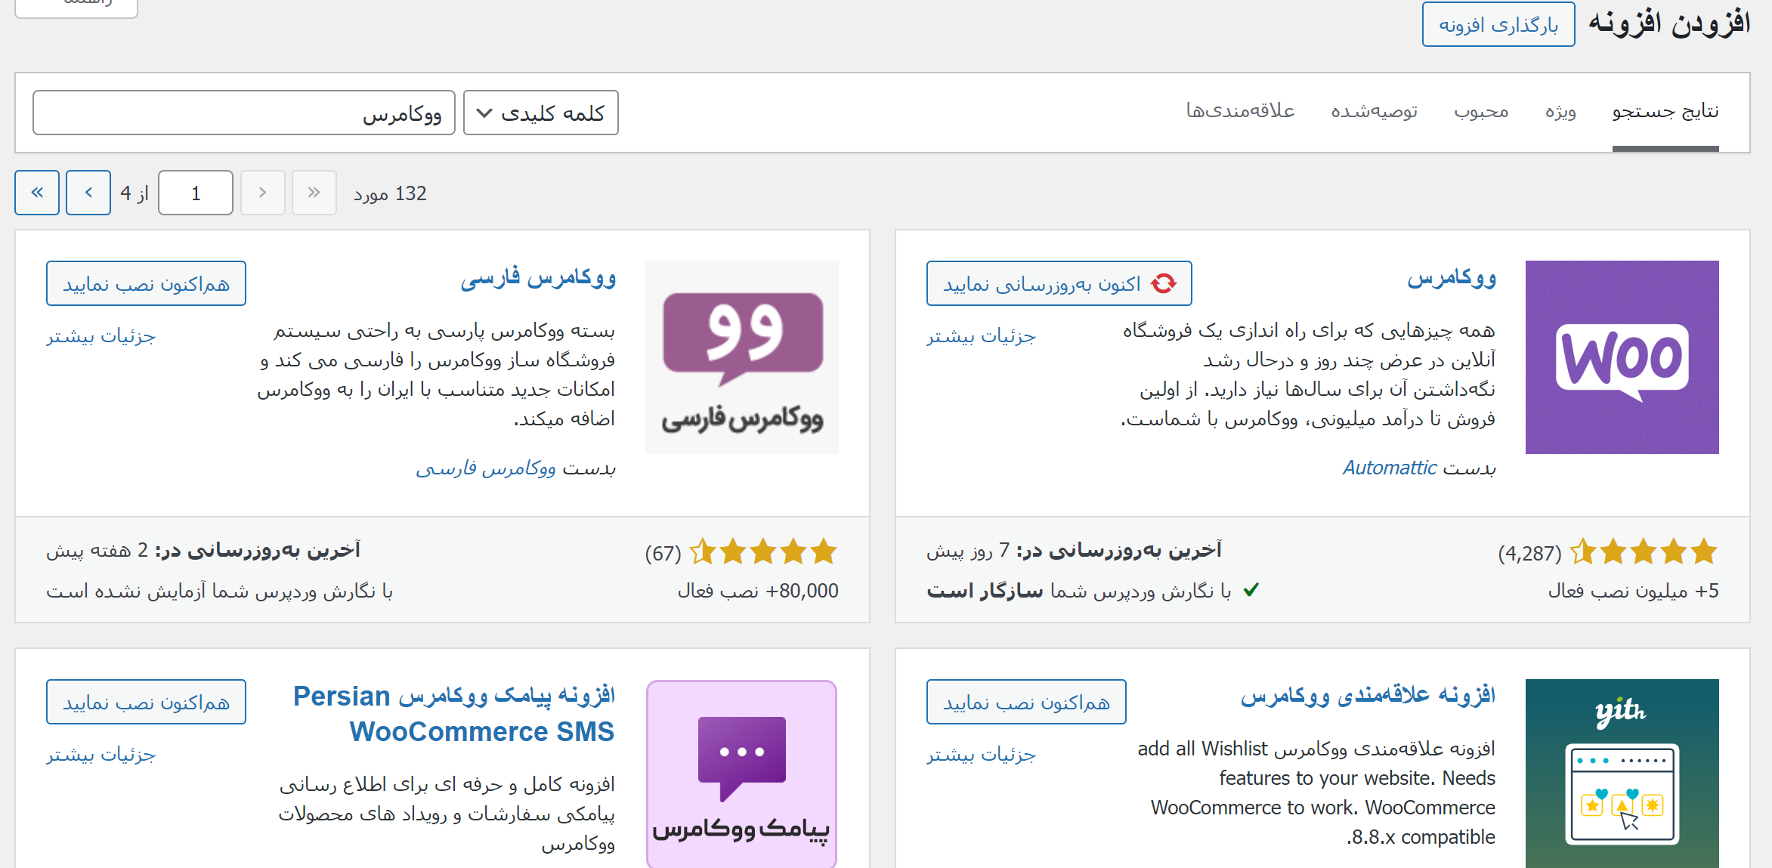1772x868 pixels.
Task: Go to next page arrow
Action: (x=88, y=193)
